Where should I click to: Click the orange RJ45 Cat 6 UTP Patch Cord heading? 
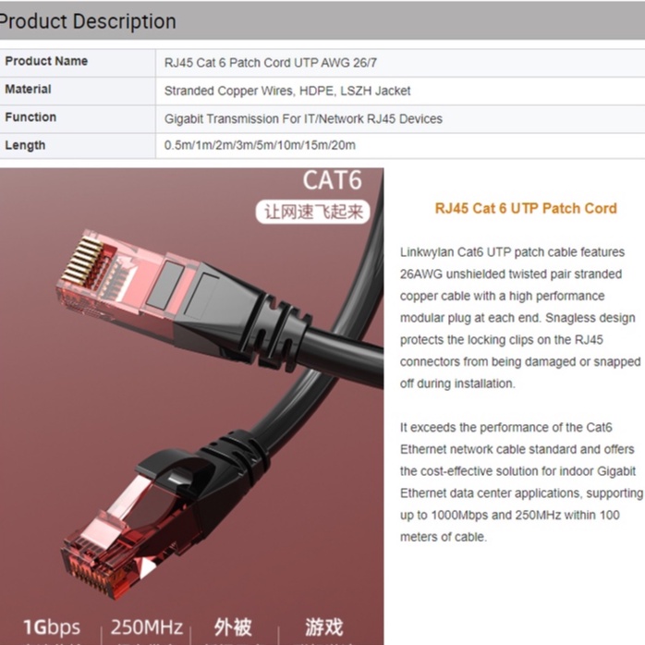pyautogui.click(x=526, y=209)
